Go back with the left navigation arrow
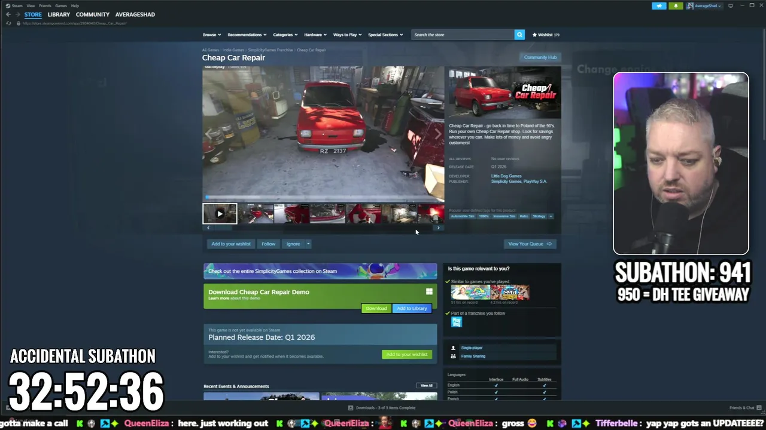Screen dimensions: 766x430 pyautogui.click(x=8, y=14)
